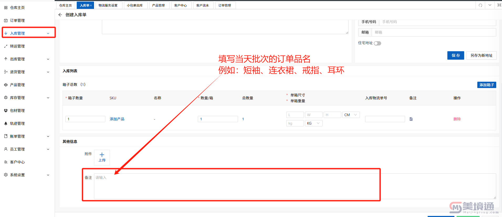Click the back arrow beside 创建入库单

click(60, 15)
